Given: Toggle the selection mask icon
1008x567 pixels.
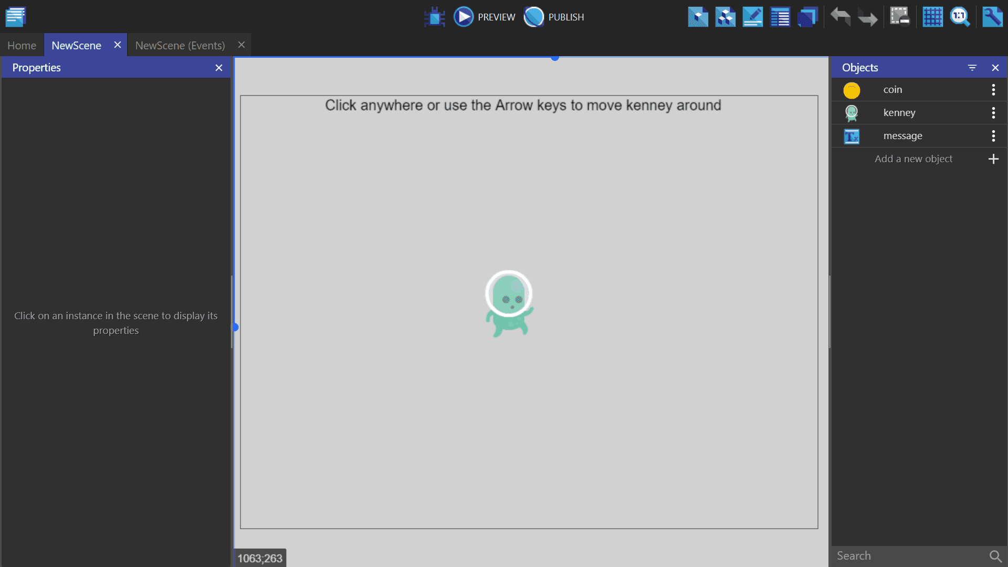Looking at the screenshot, I should [x=899, y=17].
